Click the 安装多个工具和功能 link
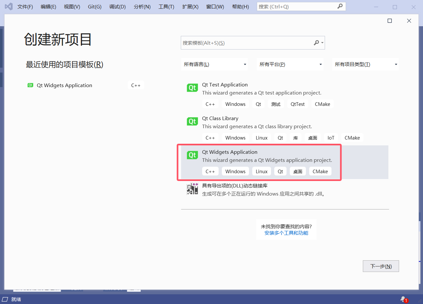423x304 pixels. point(286,233)
